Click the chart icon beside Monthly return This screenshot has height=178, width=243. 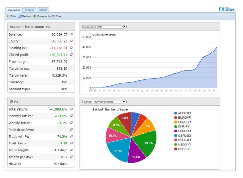pos(72,116)
